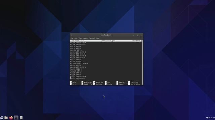Screen dimensions: 215x120
Task: Click the line '#tt_RU UTF-8'
Action: 75,62
